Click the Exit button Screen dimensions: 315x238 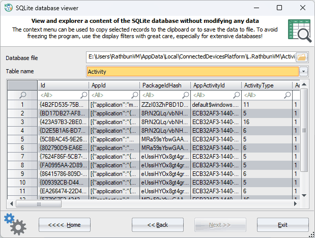click(282, 225)
